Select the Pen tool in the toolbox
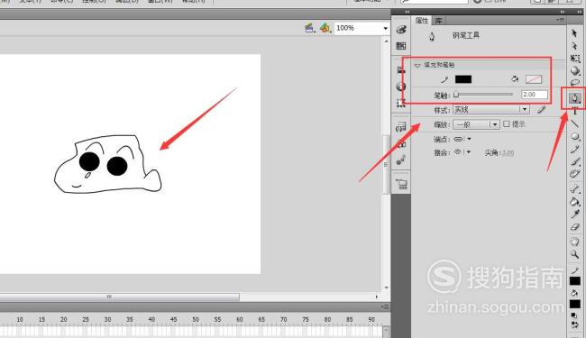 575,98
